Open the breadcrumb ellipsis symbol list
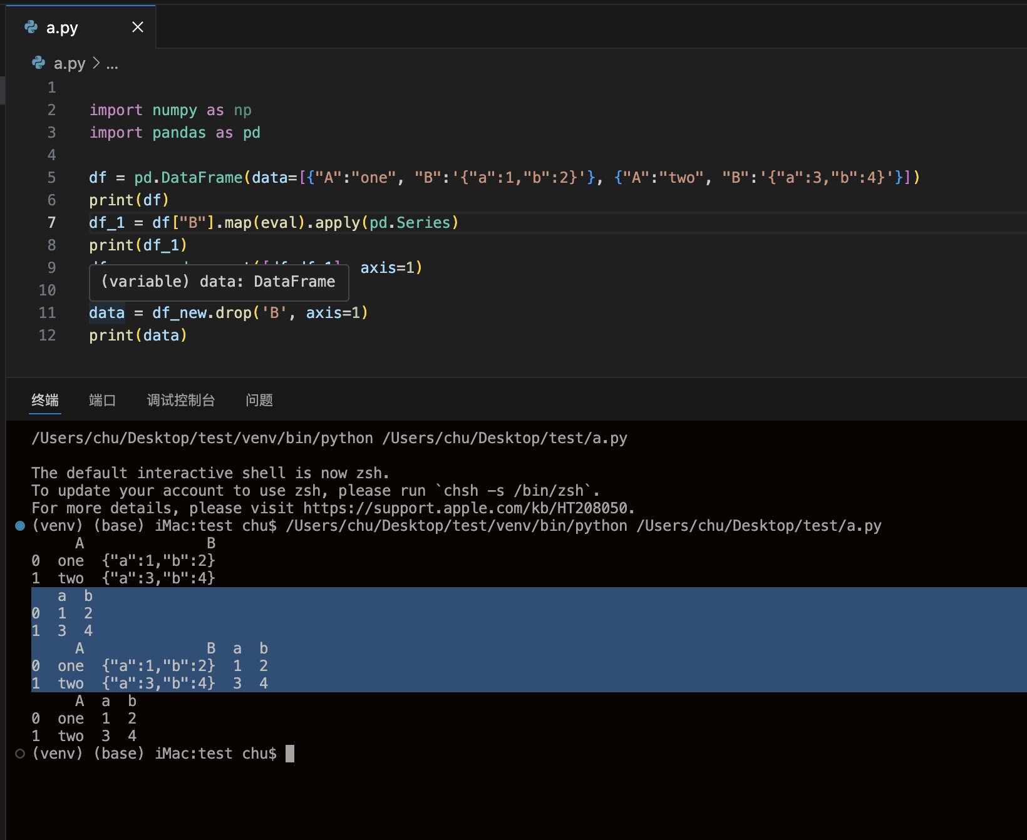The width and height of the screenshot is (1027, 840). [112, 63]
